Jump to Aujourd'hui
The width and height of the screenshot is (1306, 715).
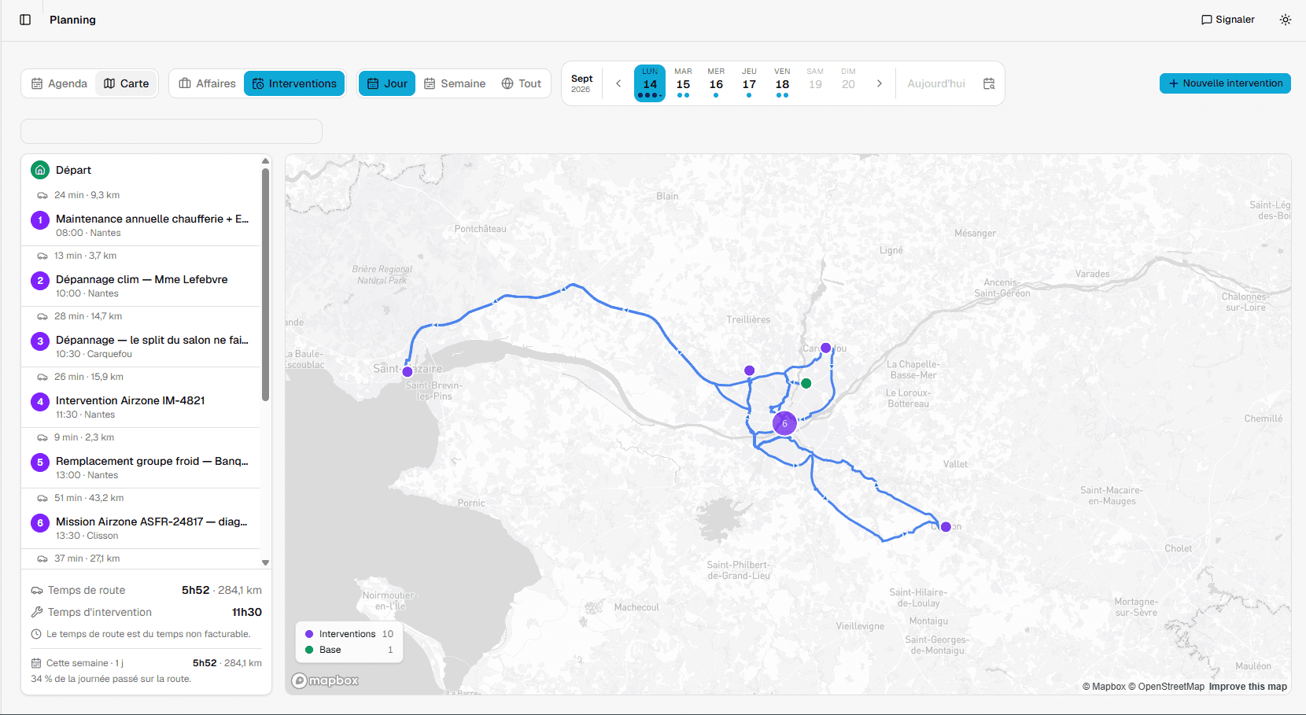(x=936, y=83)
